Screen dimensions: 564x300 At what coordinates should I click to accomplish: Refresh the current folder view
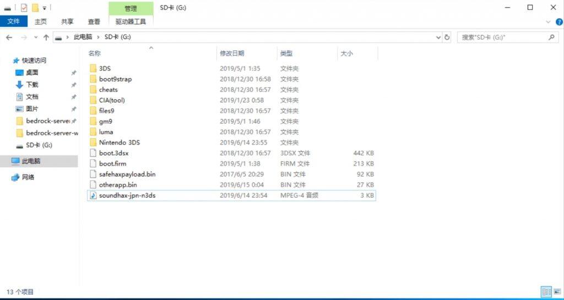[x=447, y=37]
